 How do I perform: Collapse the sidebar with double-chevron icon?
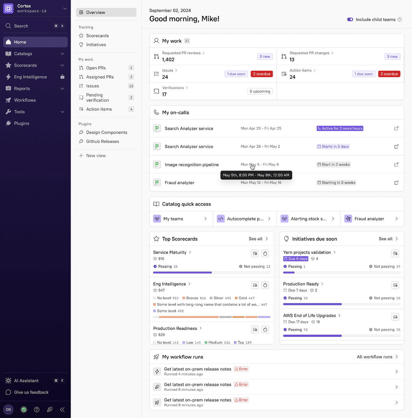[62, 410]
